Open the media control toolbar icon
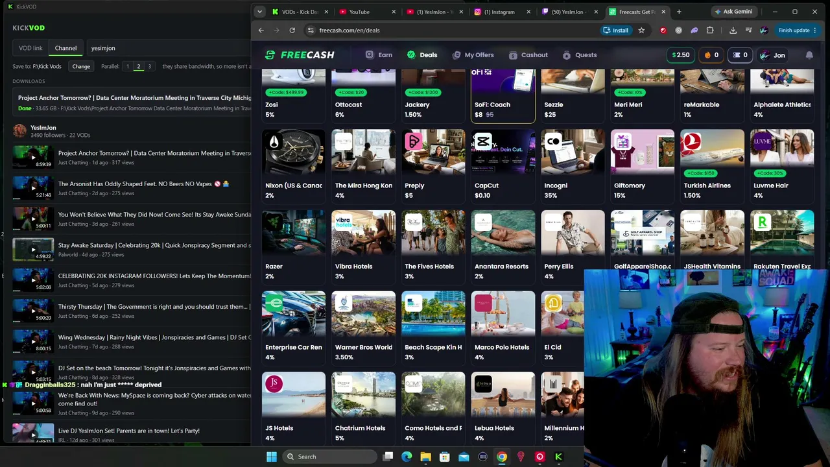The image size is (830, 467). pos(748,30)
